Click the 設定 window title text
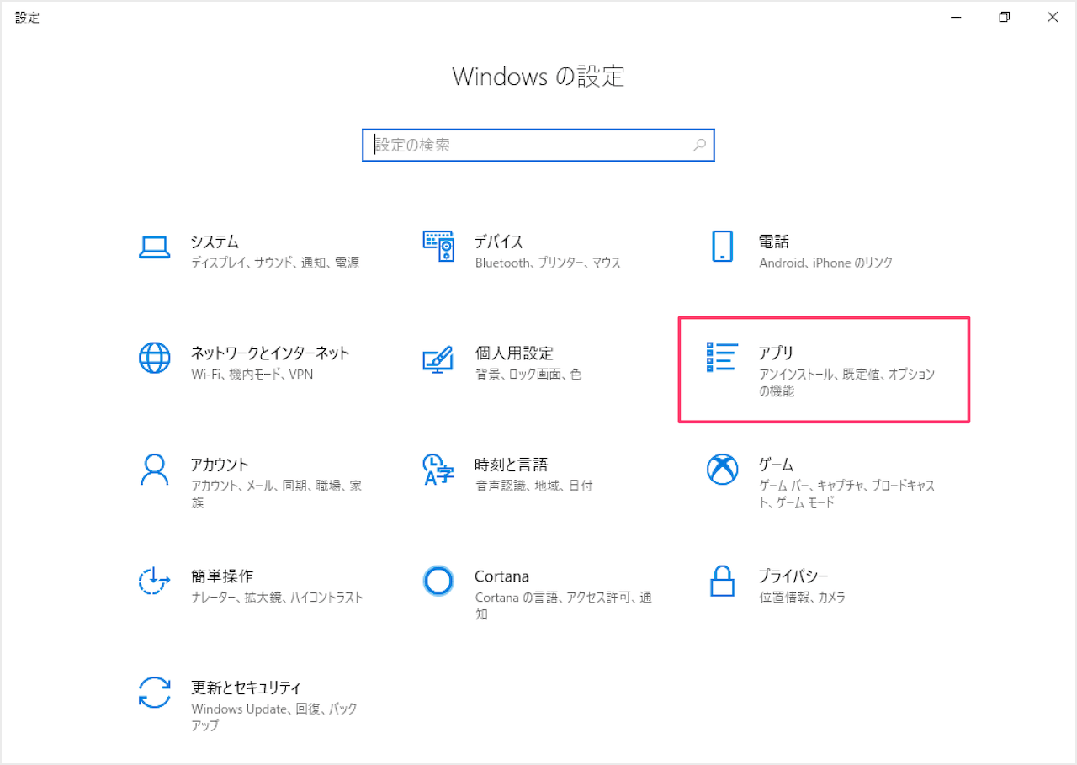The image size is (1077, 765). click(28, 18)
